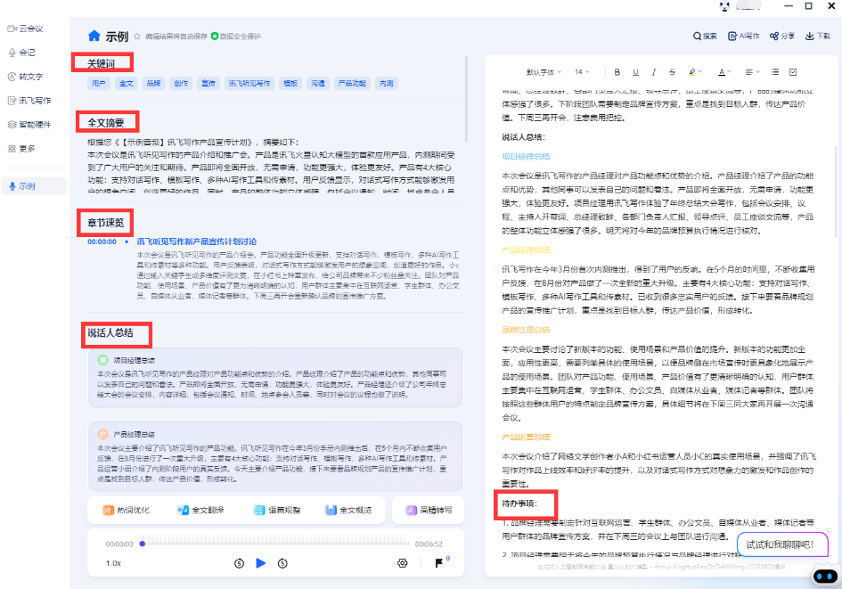The image size is (842, 589).
Task: Play the audio recording
Action: (261, 563)
